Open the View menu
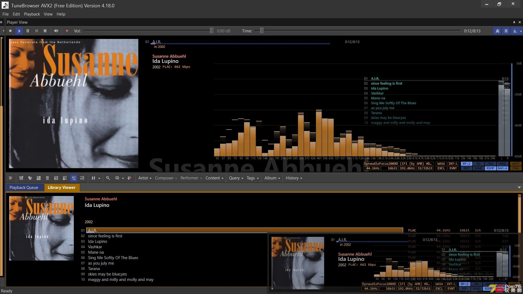The width and height of the screenshot is (523, 294). point(48,14)
